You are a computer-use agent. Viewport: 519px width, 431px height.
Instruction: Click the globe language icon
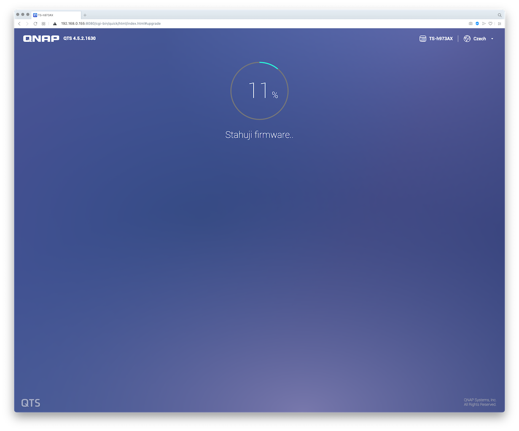467,39
